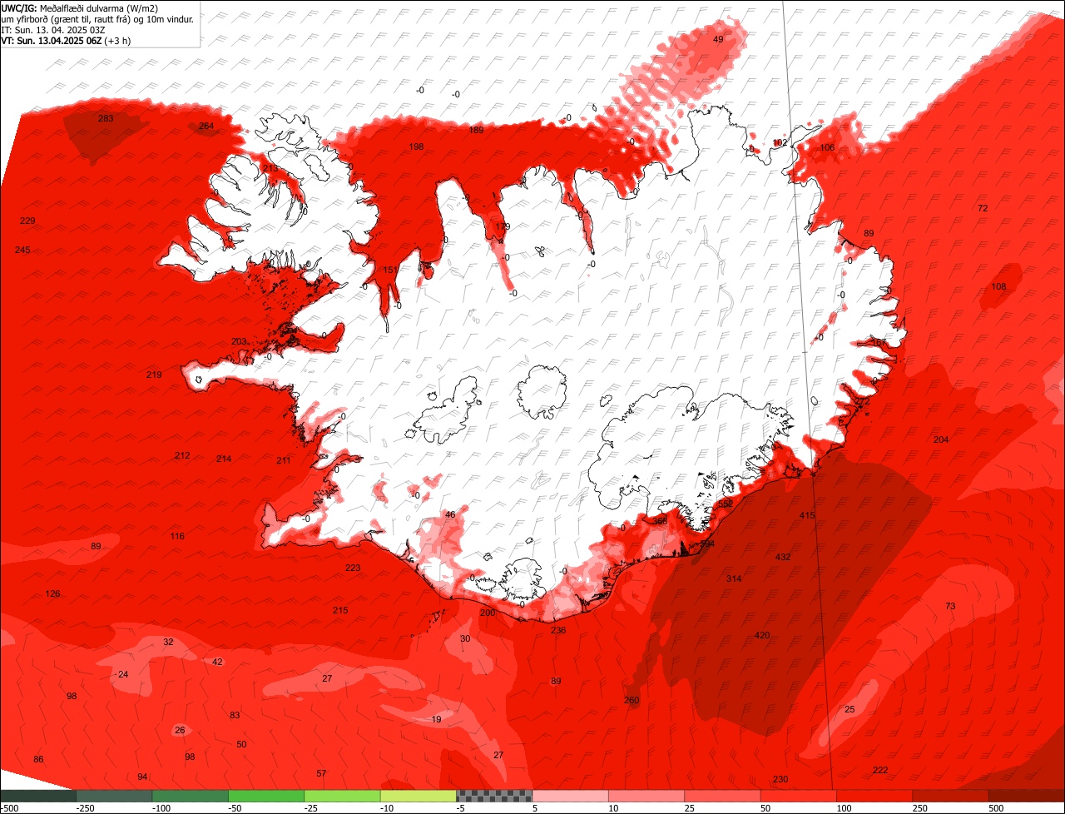
Task: Click the flux value '264' on the map
Action: click(x=206, y=126)
